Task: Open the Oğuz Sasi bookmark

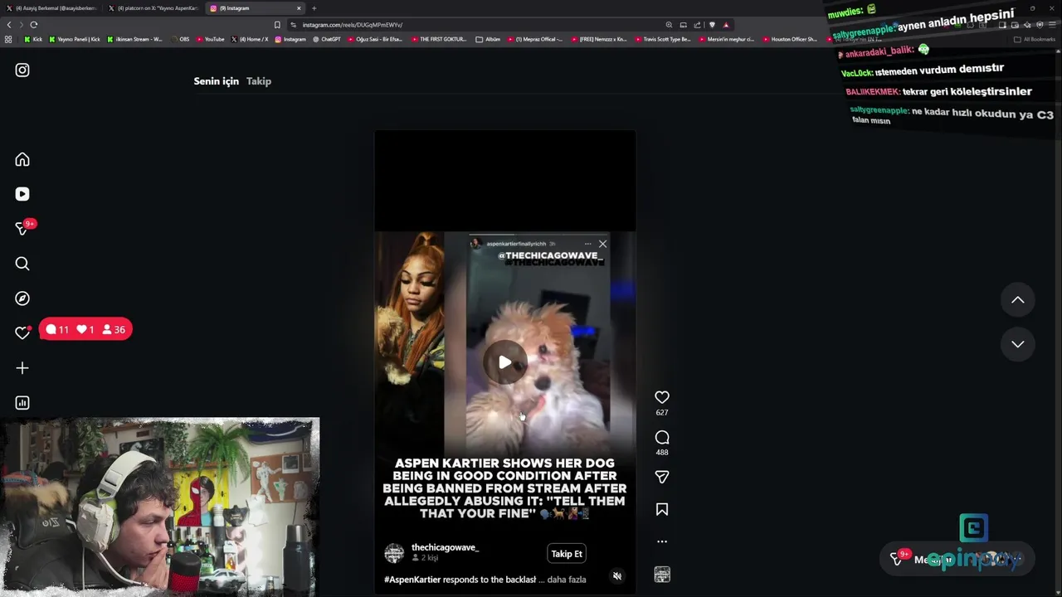Action: click(375, 39)
